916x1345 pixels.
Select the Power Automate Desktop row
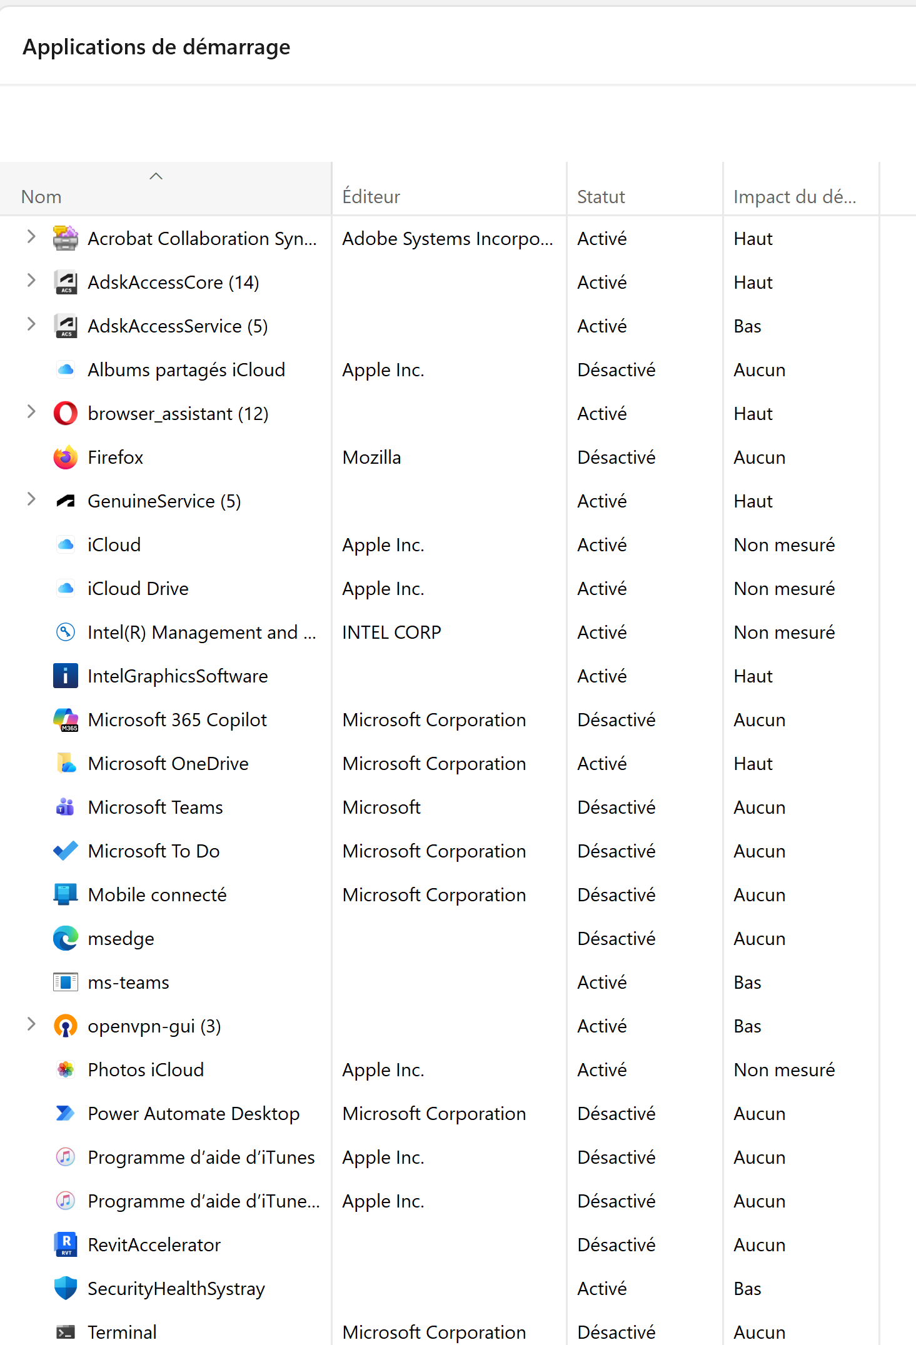[x=458, y=1114]
